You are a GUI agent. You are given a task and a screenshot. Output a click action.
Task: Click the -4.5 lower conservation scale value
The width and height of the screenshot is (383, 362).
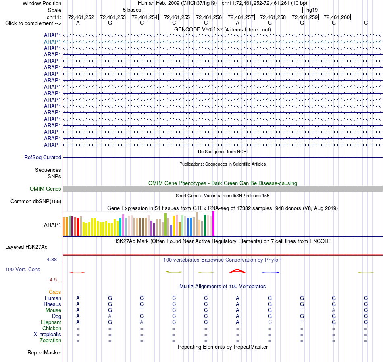click(x=52, y=280)
